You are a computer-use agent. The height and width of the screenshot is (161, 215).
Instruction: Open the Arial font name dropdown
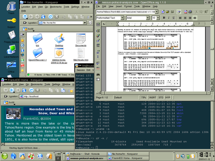click(147, 18)
